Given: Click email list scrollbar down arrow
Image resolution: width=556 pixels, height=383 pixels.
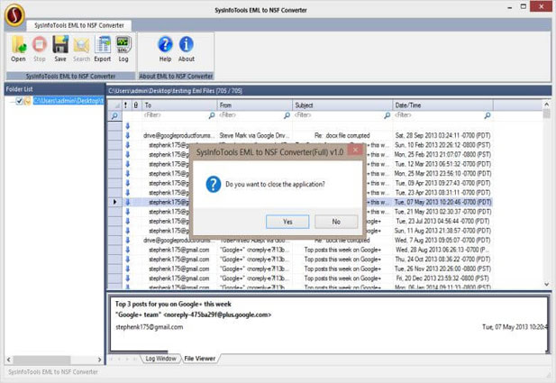Looking at the screenshot, I should tap(546, 285).
